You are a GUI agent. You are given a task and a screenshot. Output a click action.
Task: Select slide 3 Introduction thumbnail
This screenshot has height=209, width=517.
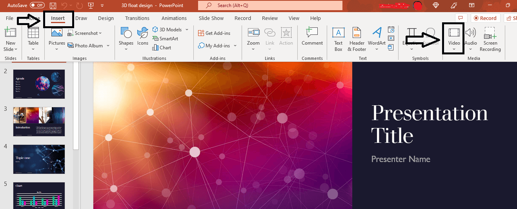point(39,122)
